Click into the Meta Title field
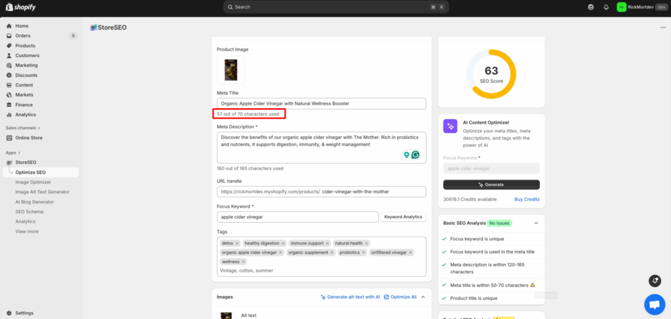Viewport: 671px width, 319px height. pyautogui.click(x=321, y=103)
